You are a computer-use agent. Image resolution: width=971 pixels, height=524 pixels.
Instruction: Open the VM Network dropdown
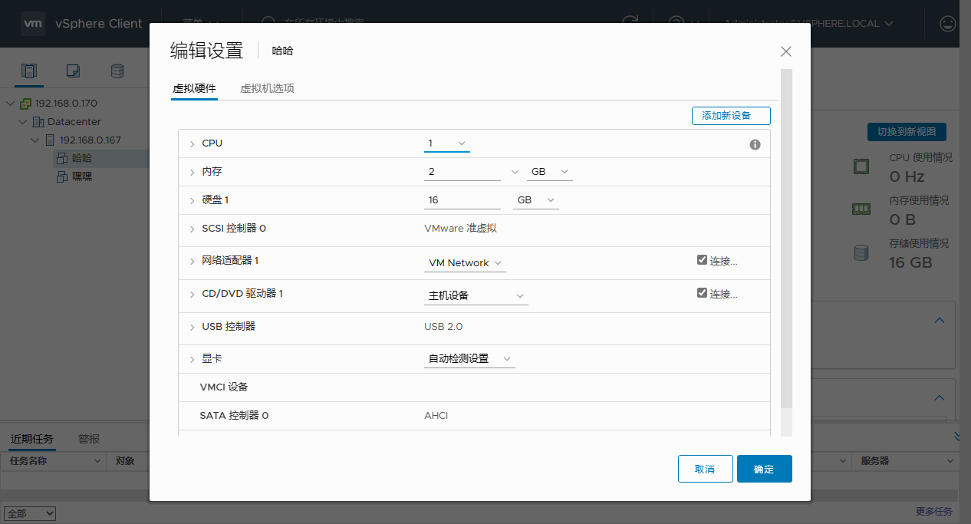click(x=465, y=263)
